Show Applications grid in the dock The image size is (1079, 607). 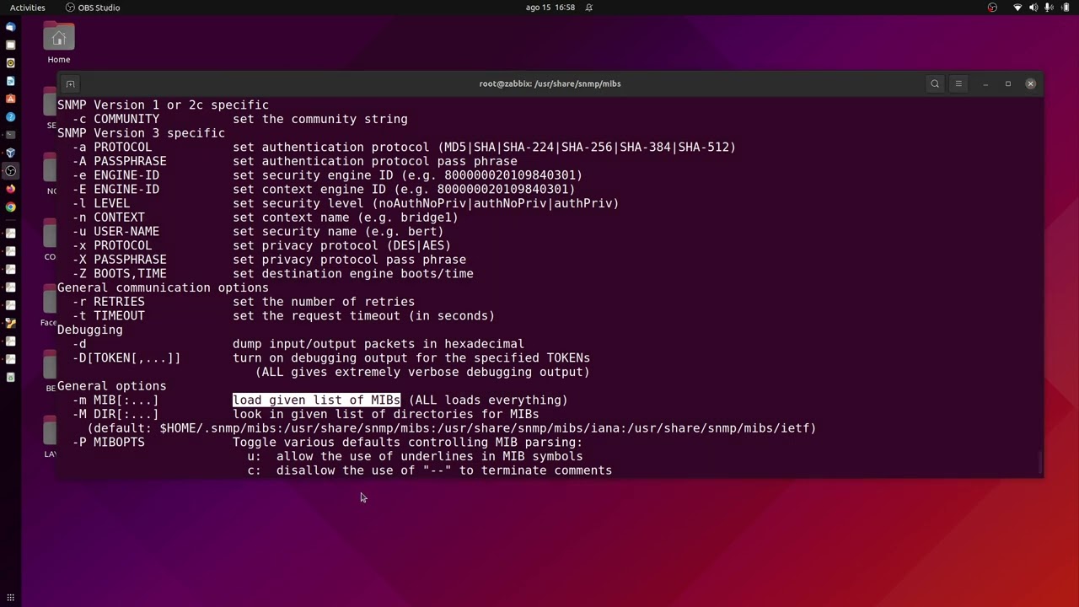point(10,598)
